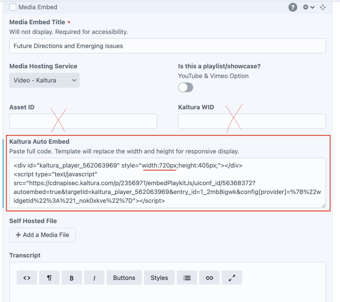Viewport: 340px width, 302px height.
Task: Click the move handle icon at top right
Action: click(323, 7)
